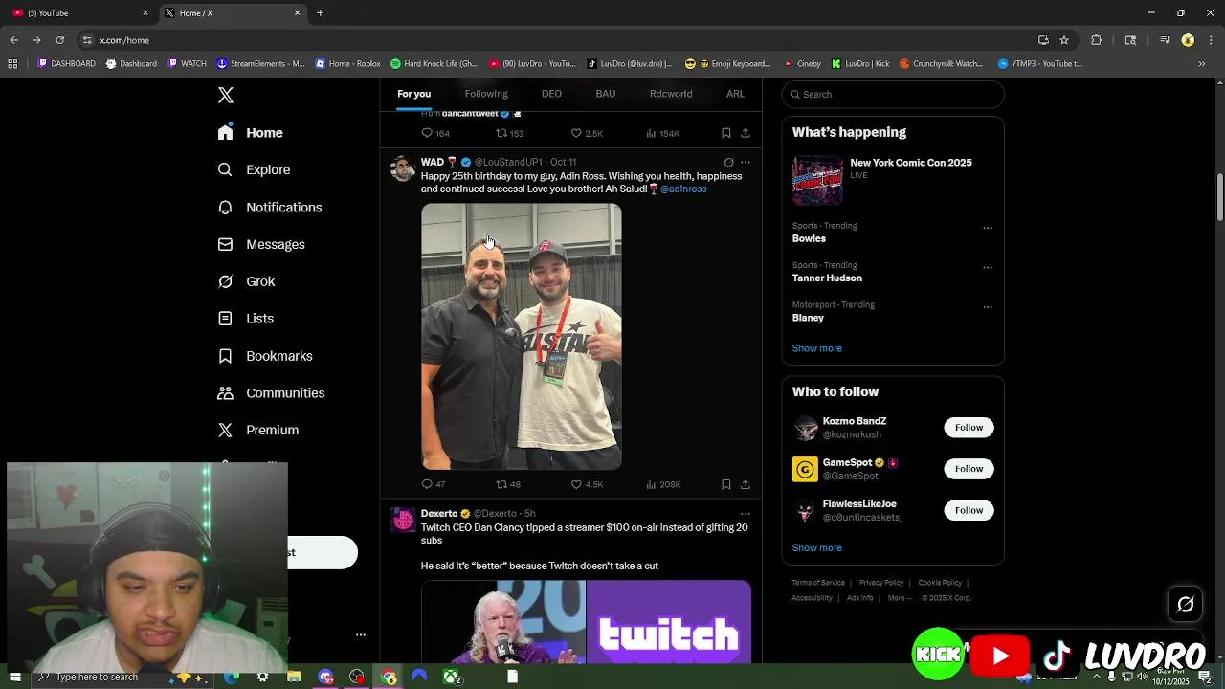1225x689 pixels.
Task: Open the LuvDro Kick bookmark
Action: pos(860,64)
